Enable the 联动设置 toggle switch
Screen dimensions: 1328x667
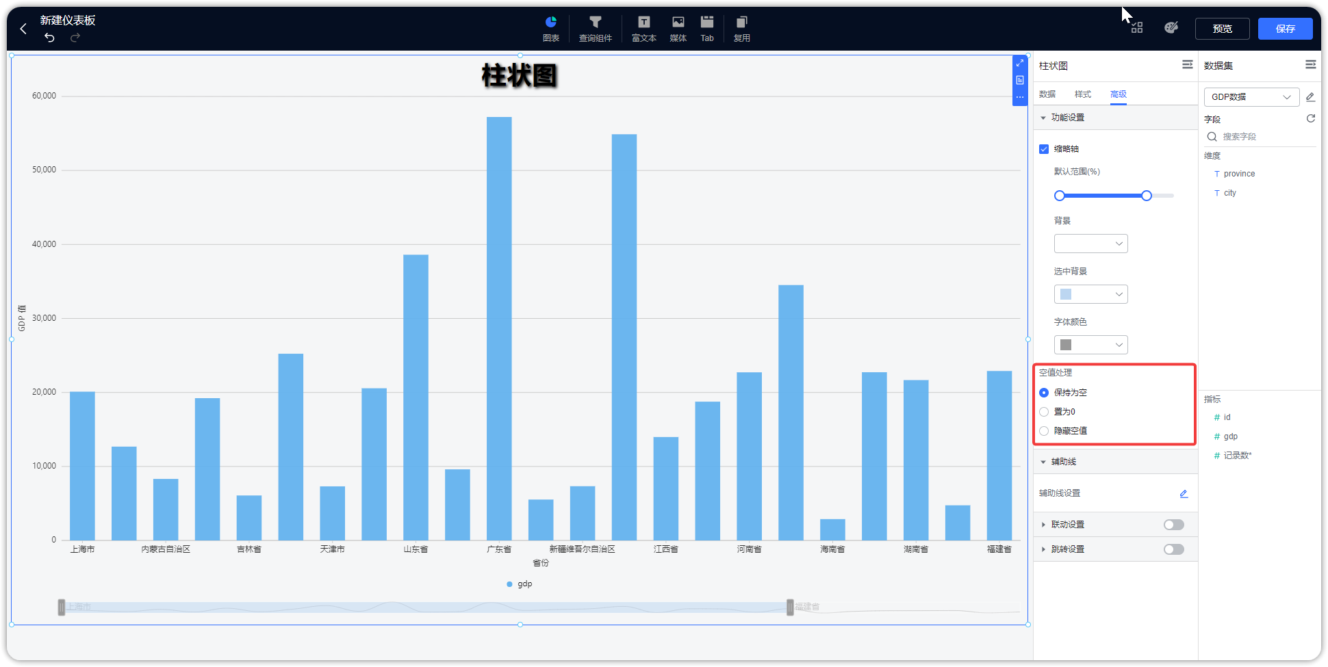pyautogui.click(x=1174, y=525)
